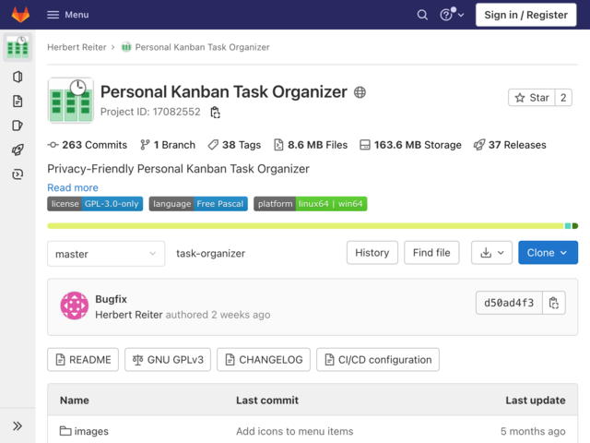590x443 pixels.
Task: Expand the sidebar with double chevron
Action: pyautogui.click(x=18, y=426)
